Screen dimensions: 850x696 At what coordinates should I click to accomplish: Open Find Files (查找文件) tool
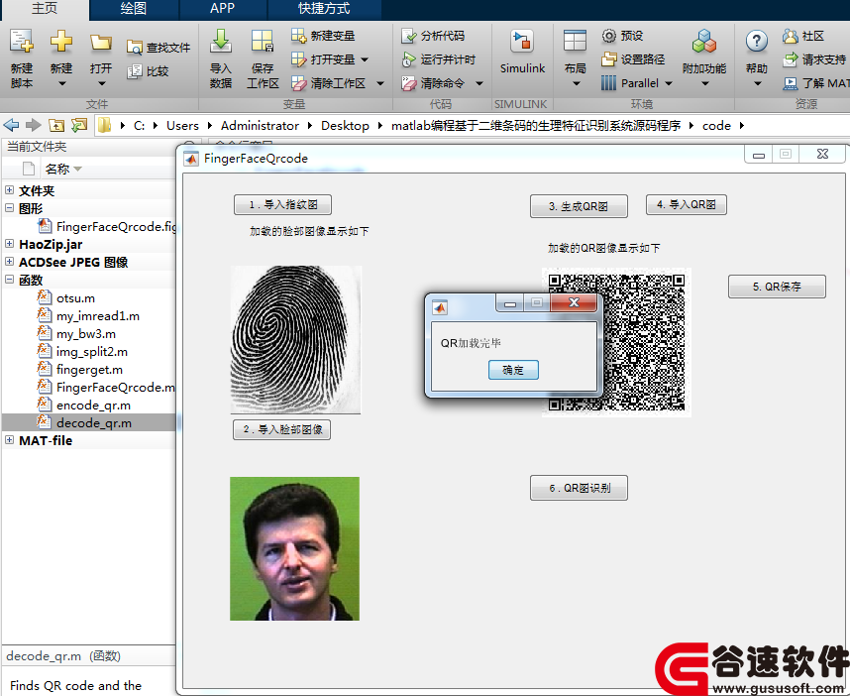click(159, 48)
